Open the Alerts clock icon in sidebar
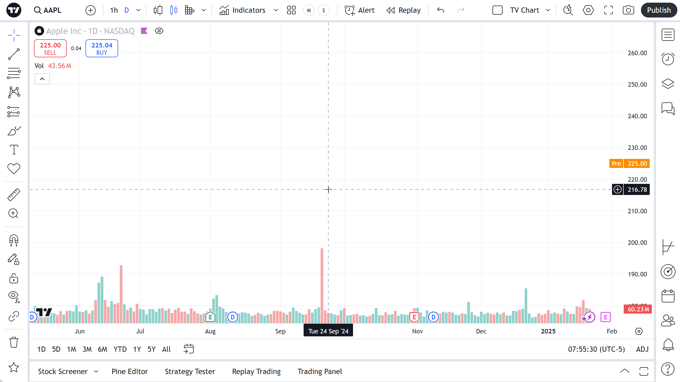This screenshot has height=382, width=680. pos(668,59)
